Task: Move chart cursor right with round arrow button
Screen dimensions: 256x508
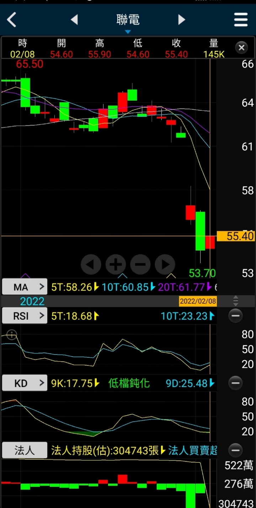Action: (165, 264)
